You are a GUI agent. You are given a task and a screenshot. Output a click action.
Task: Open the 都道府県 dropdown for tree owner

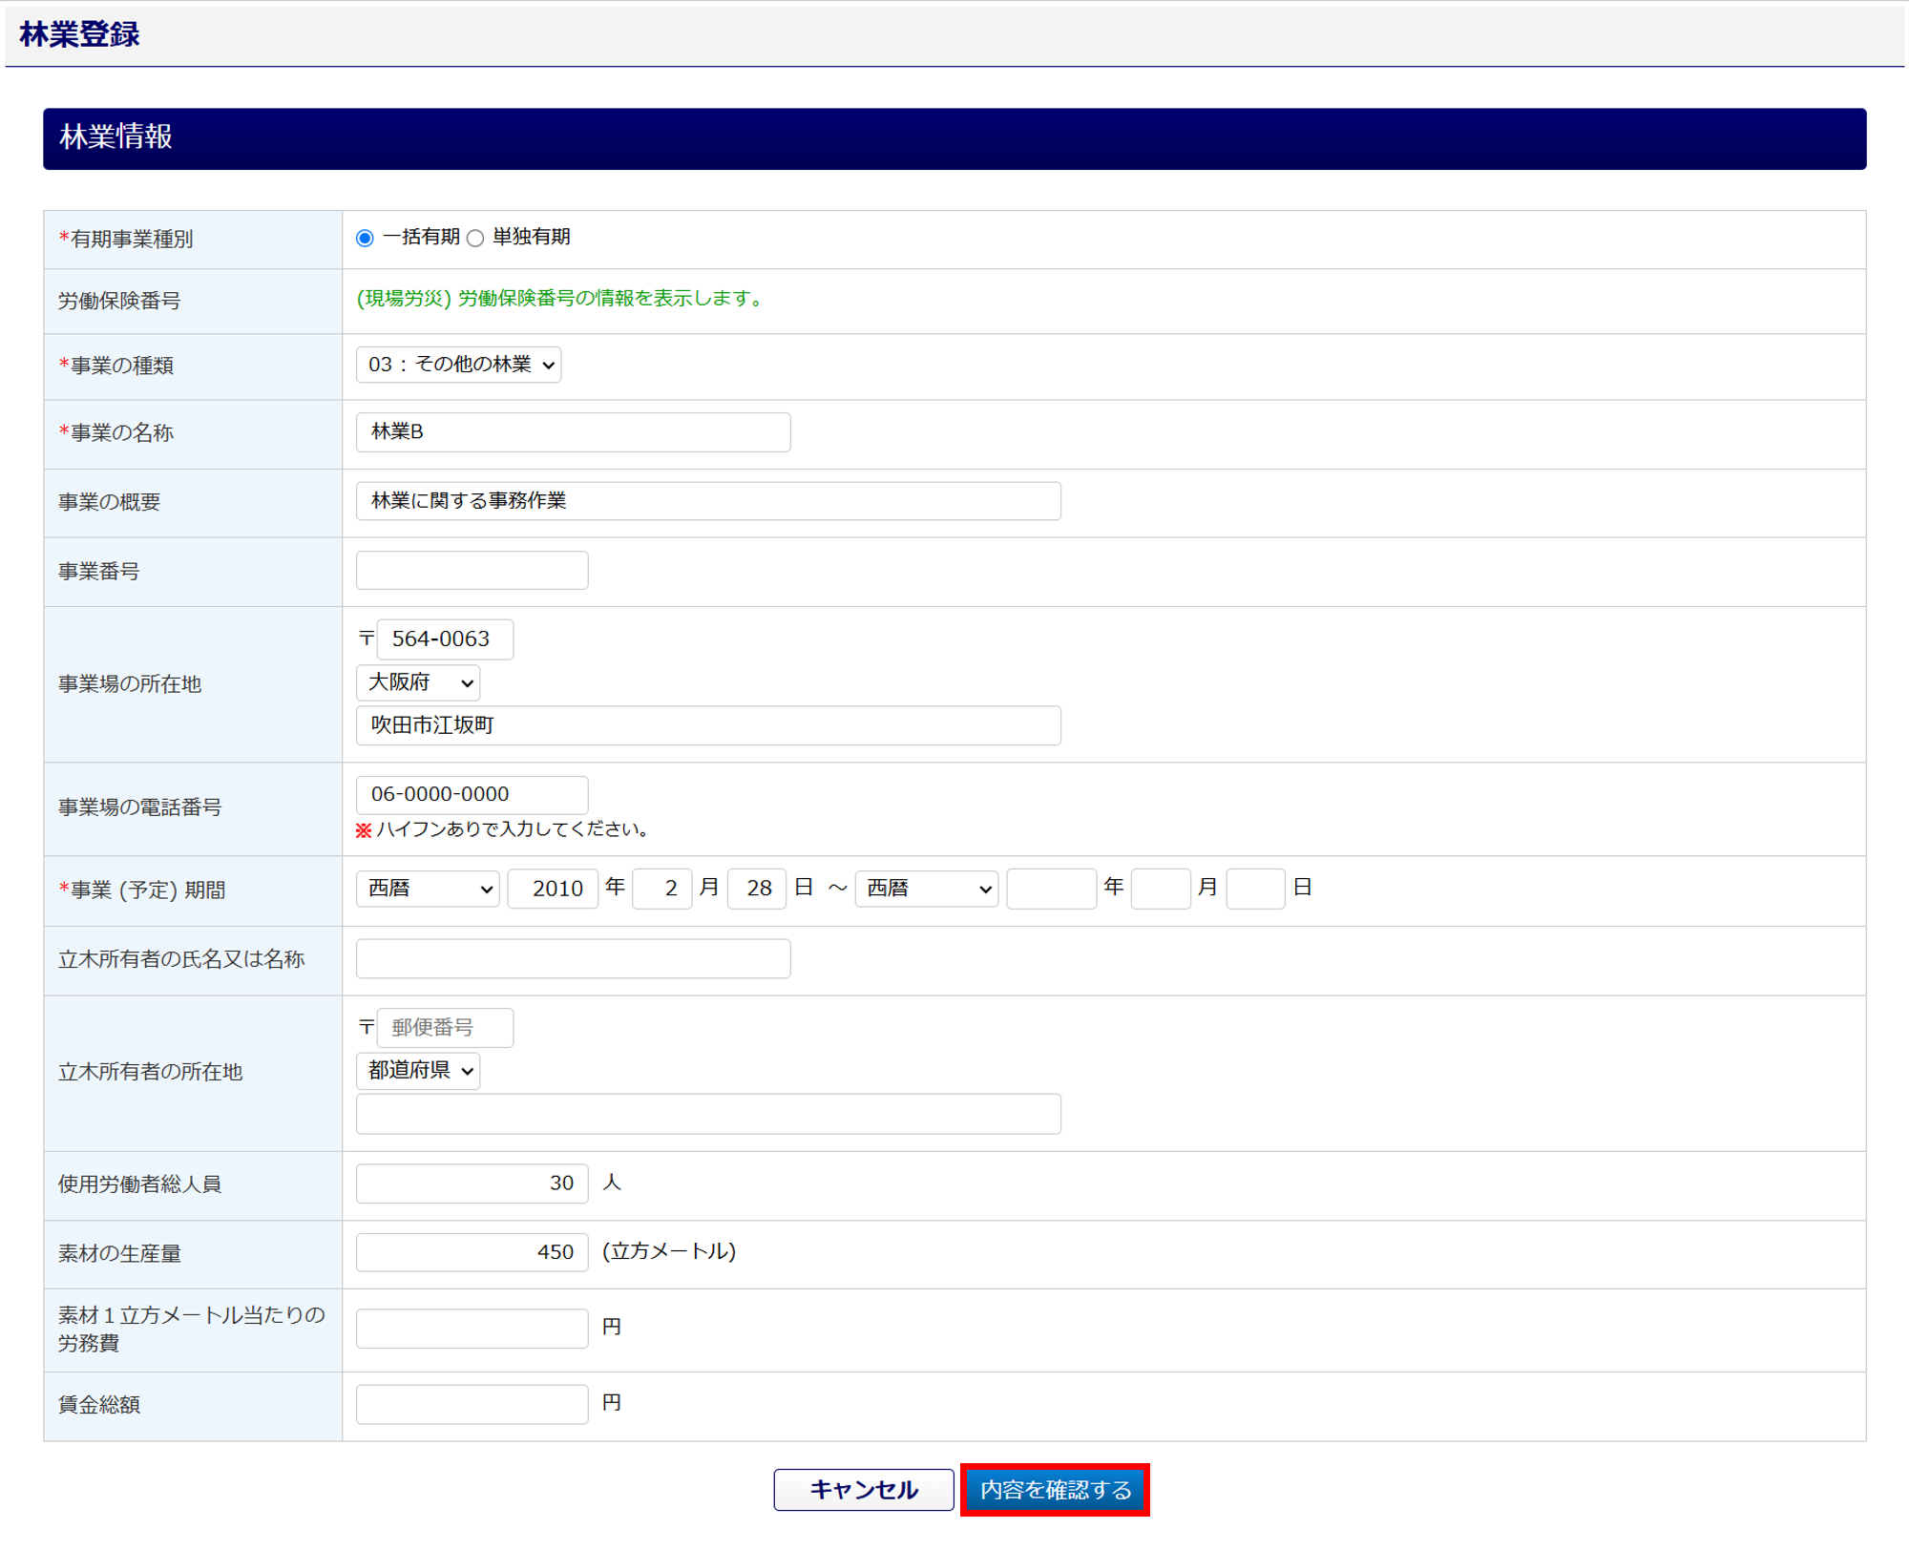(x=418, y=1071)
